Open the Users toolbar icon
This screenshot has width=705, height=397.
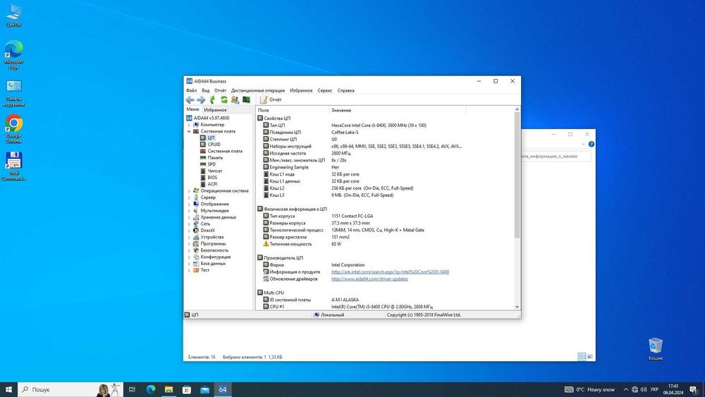(x=235, y=100)
